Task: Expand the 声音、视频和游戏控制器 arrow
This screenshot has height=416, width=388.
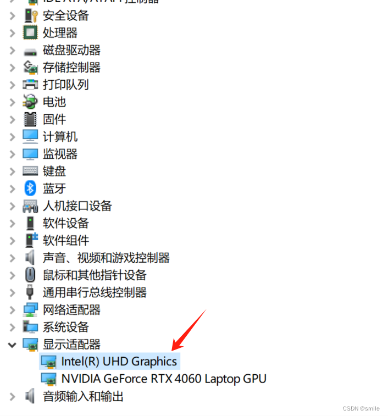Action: [x=12, y=258]
